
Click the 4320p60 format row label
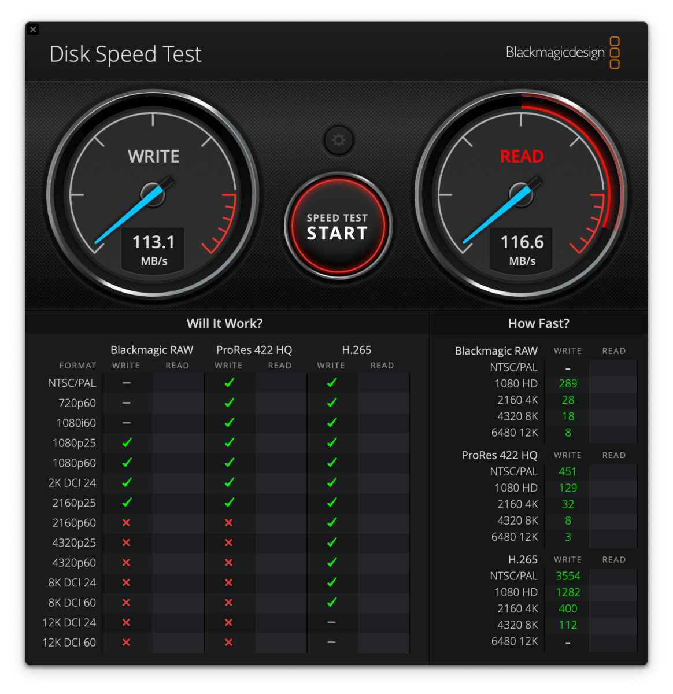tap(74, 563)
